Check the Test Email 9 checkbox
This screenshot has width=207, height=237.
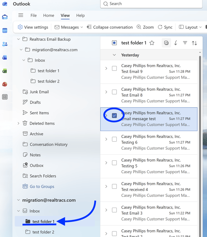coord(114,68)
